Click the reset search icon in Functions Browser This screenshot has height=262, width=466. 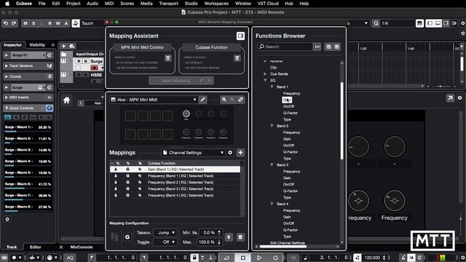pyautogui.click(x=317, y=47)
